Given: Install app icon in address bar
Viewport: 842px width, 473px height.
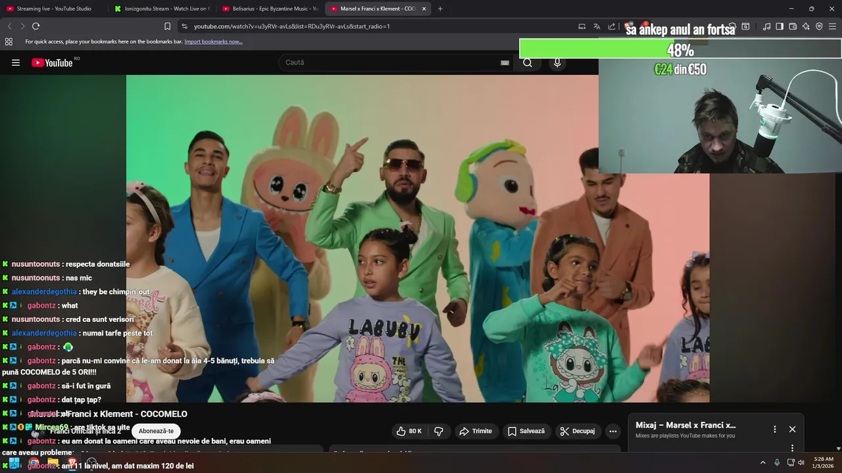Looking at the screenshot, I should pyautogui.click(x=582, y=26).
